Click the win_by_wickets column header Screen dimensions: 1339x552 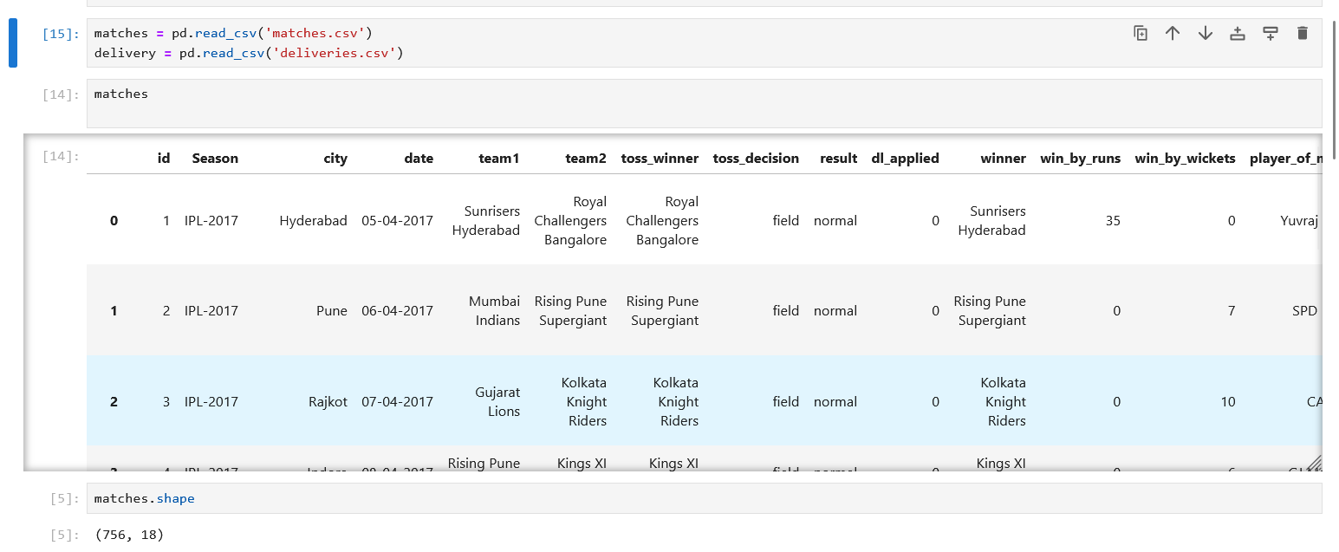[1185, 158]
